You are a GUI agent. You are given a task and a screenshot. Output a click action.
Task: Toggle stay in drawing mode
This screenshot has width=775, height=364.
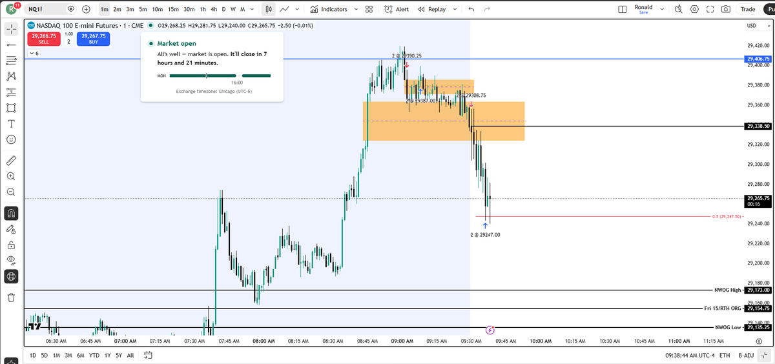point(11,228)
